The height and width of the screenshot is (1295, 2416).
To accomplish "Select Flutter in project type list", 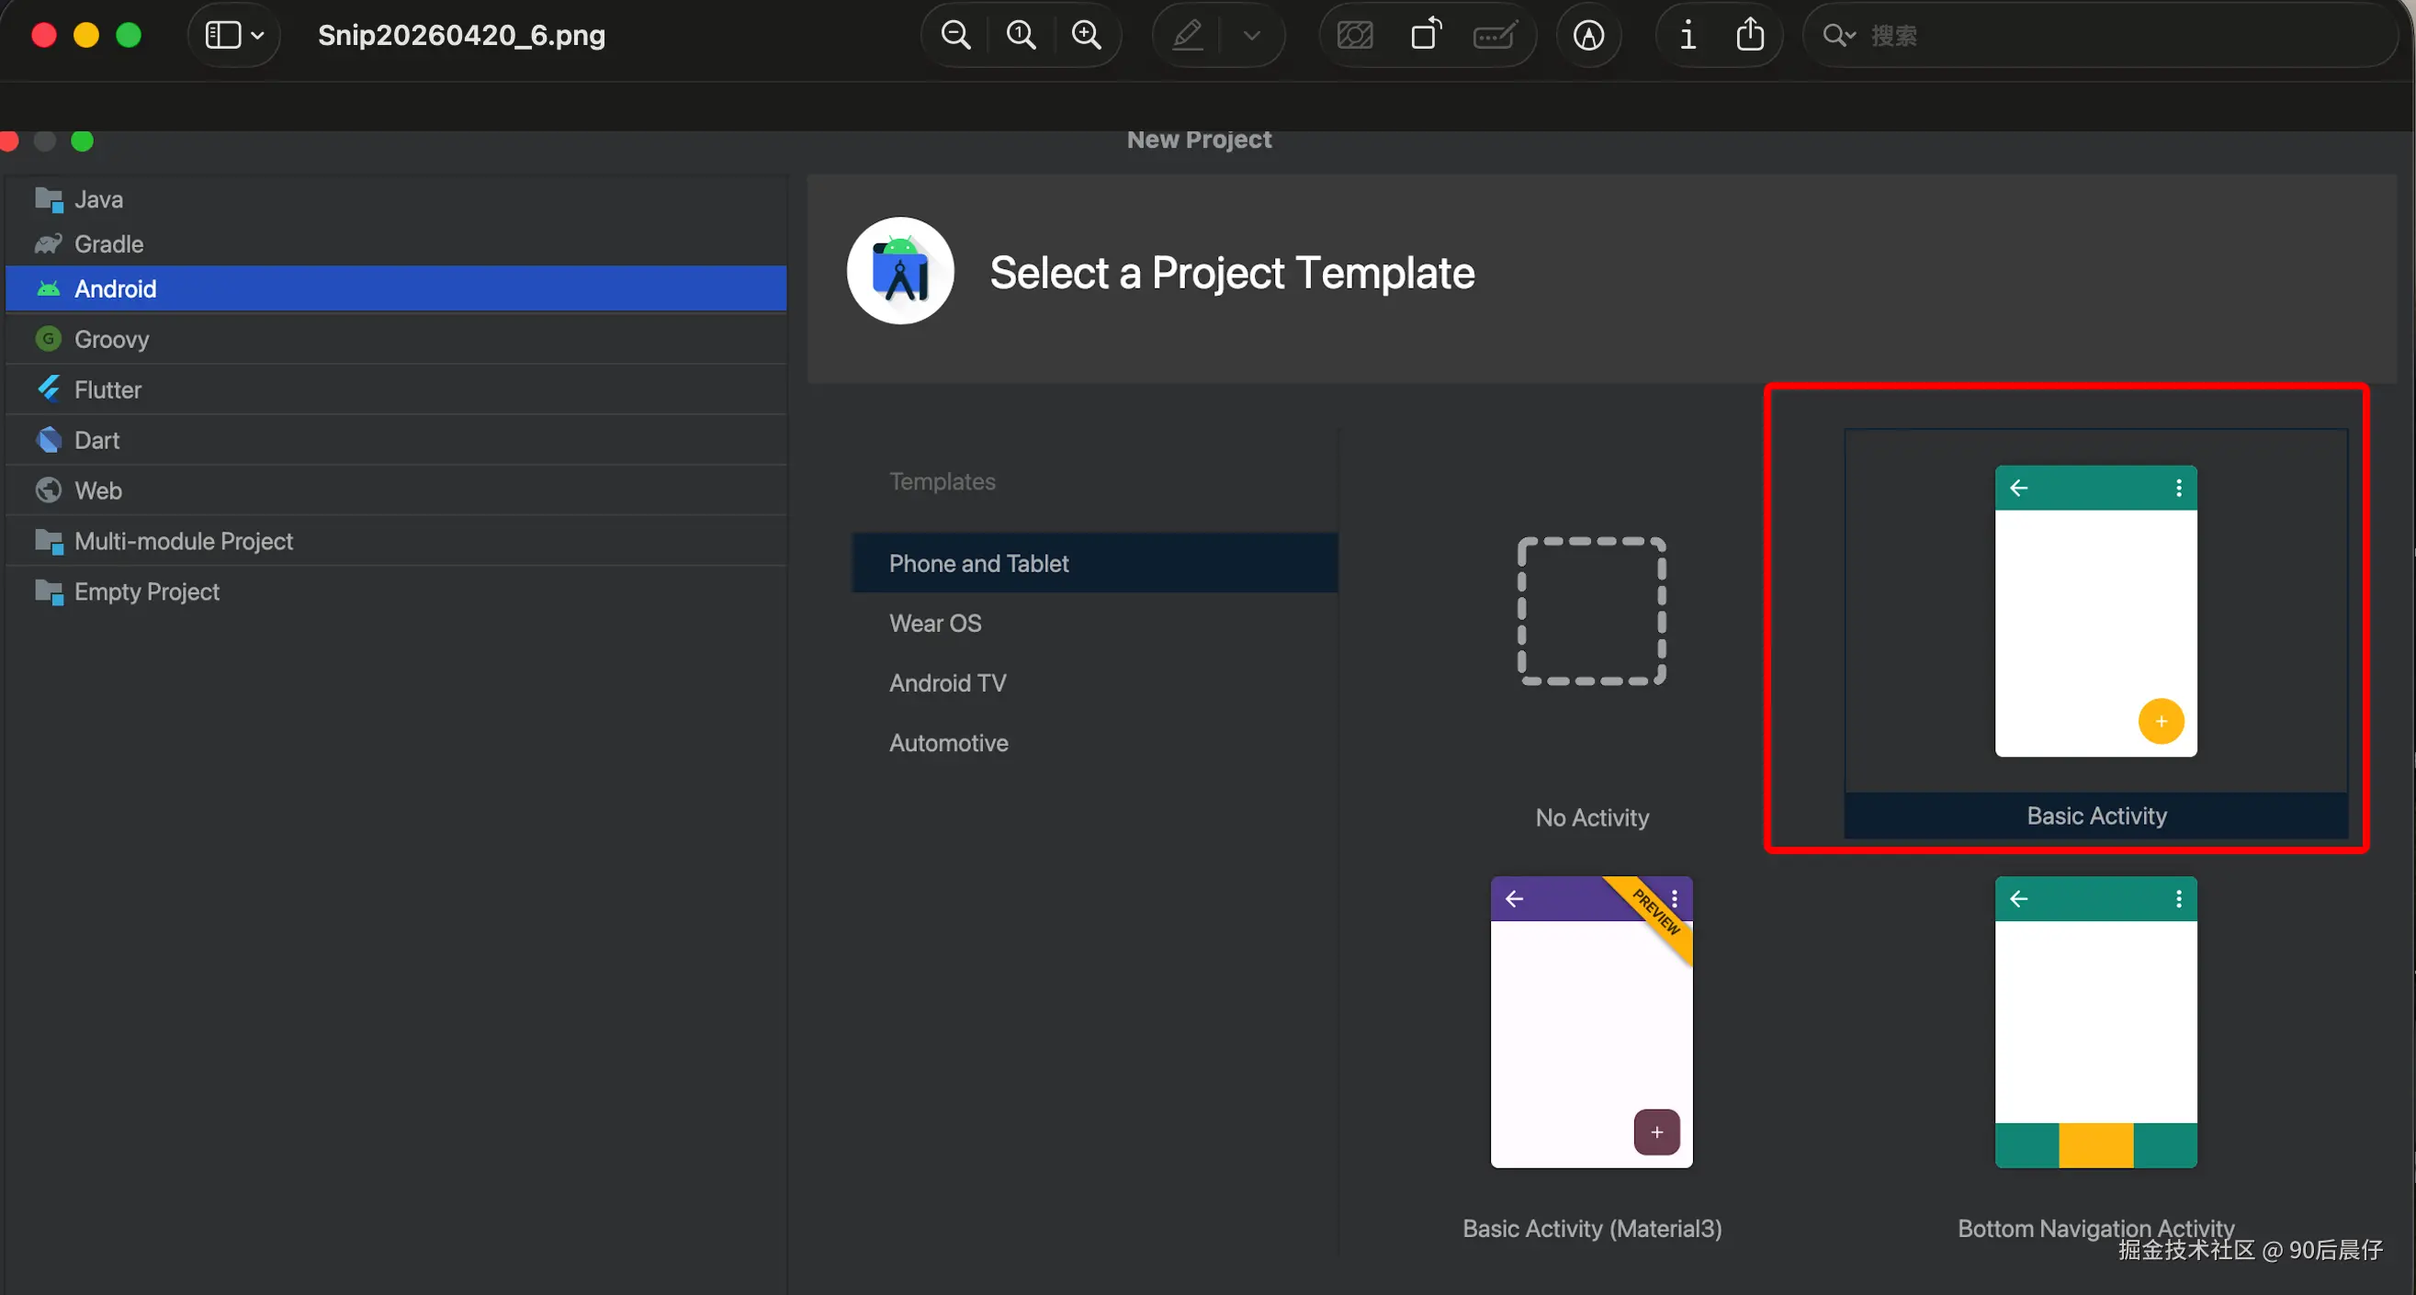I will (107, 389).
